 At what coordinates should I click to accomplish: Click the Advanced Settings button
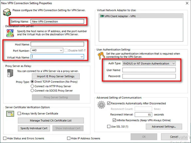(x=166, y=126)
